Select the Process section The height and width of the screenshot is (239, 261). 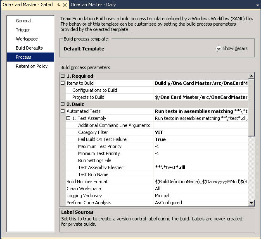tap(31, 57)
